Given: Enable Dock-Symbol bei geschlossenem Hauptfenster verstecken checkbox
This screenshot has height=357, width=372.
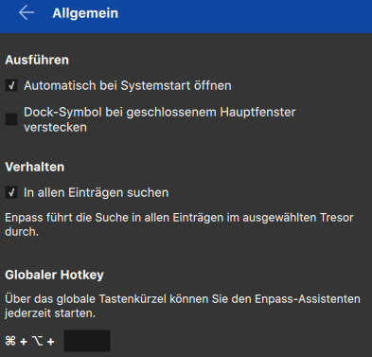Looking at the screenshot, I should (x=11, y=119).
